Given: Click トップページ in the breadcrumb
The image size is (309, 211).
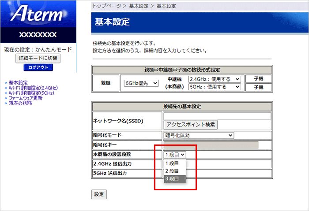Looking at the screenshot, I should (107, 6).
